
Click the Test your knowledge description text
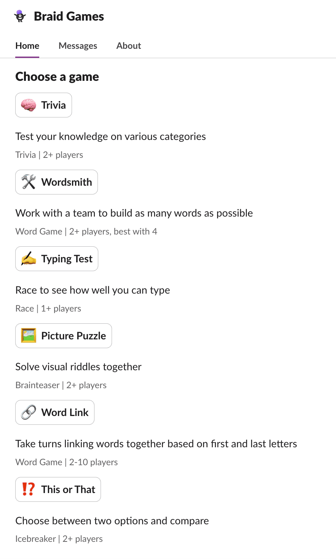click(x=110, y=137)
